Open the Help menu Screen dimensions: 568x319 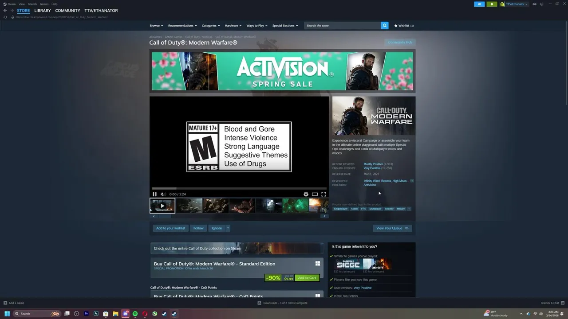(x=54, y=4)
